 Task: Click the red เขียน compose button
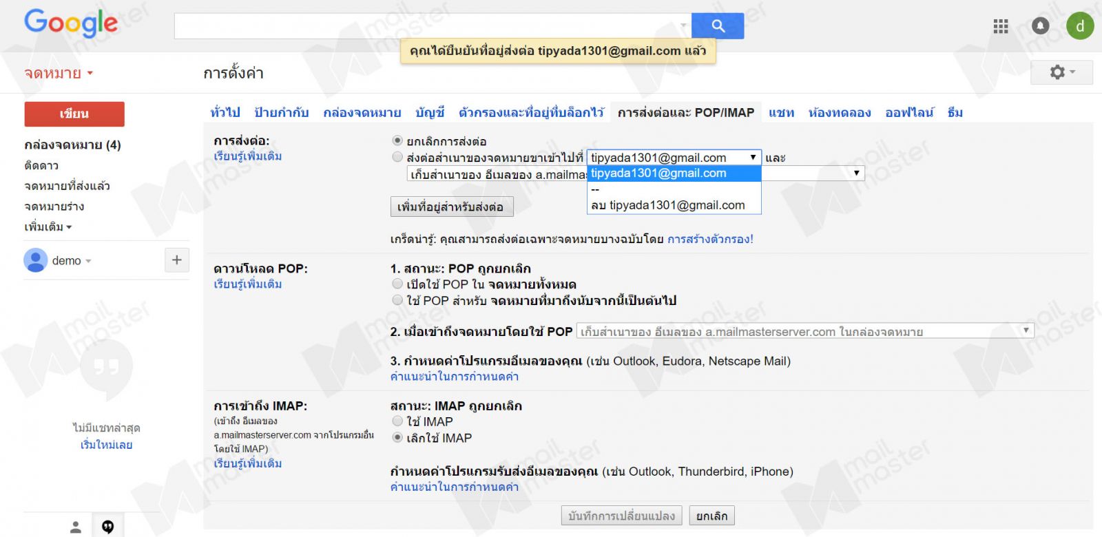74,114
